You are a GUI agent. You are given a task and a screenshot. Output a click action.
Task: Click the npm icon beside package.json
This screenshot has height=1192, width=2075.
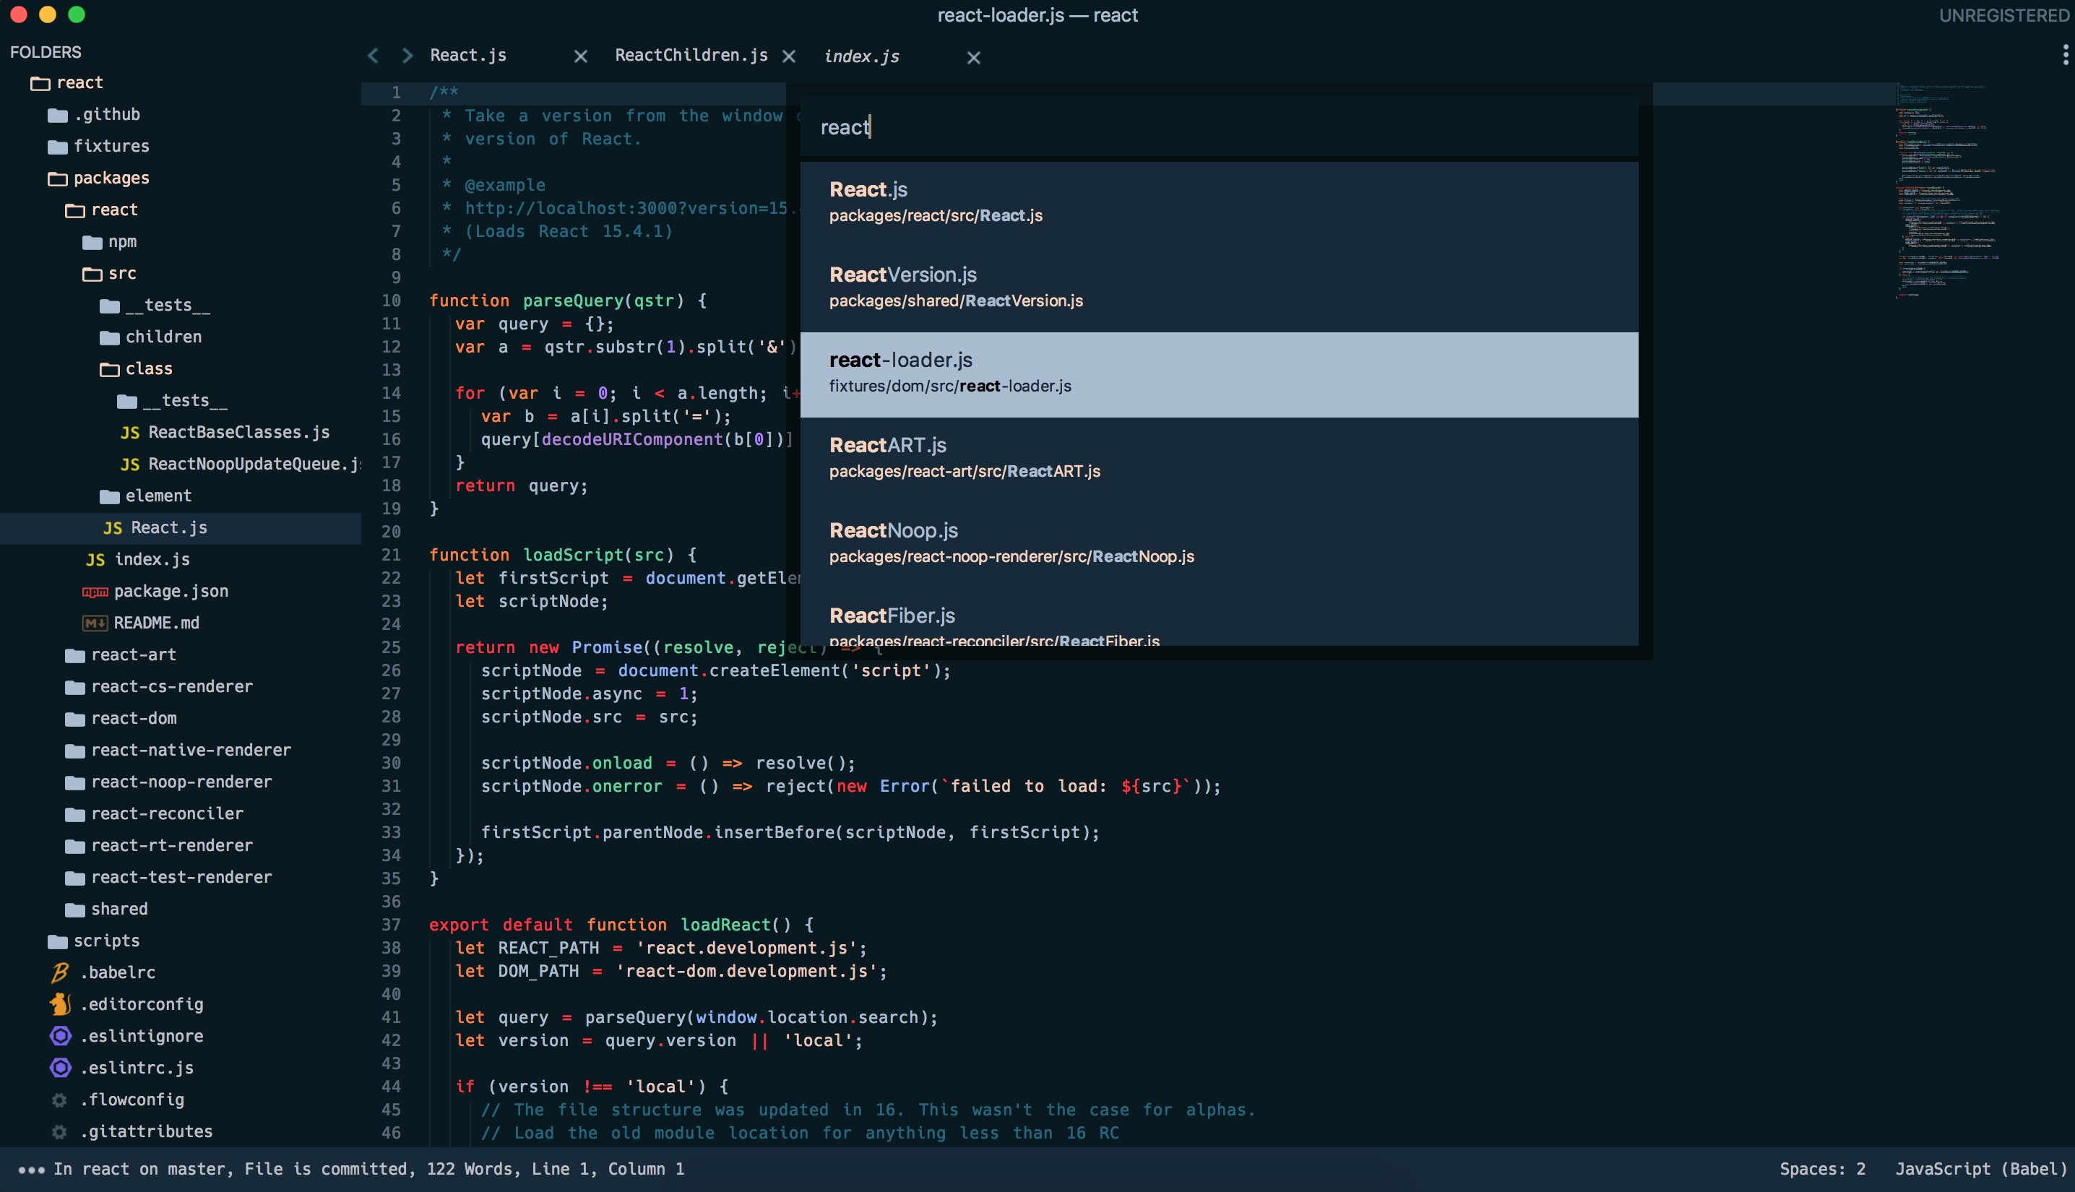(x=95, y=592)
